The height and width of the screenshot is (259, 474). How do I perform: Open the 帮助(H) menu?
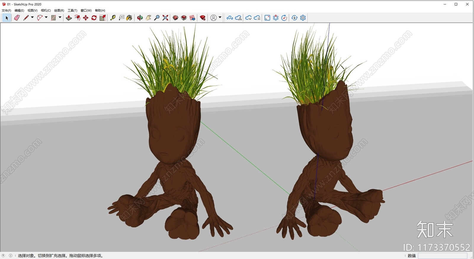(x=100, y=11)
